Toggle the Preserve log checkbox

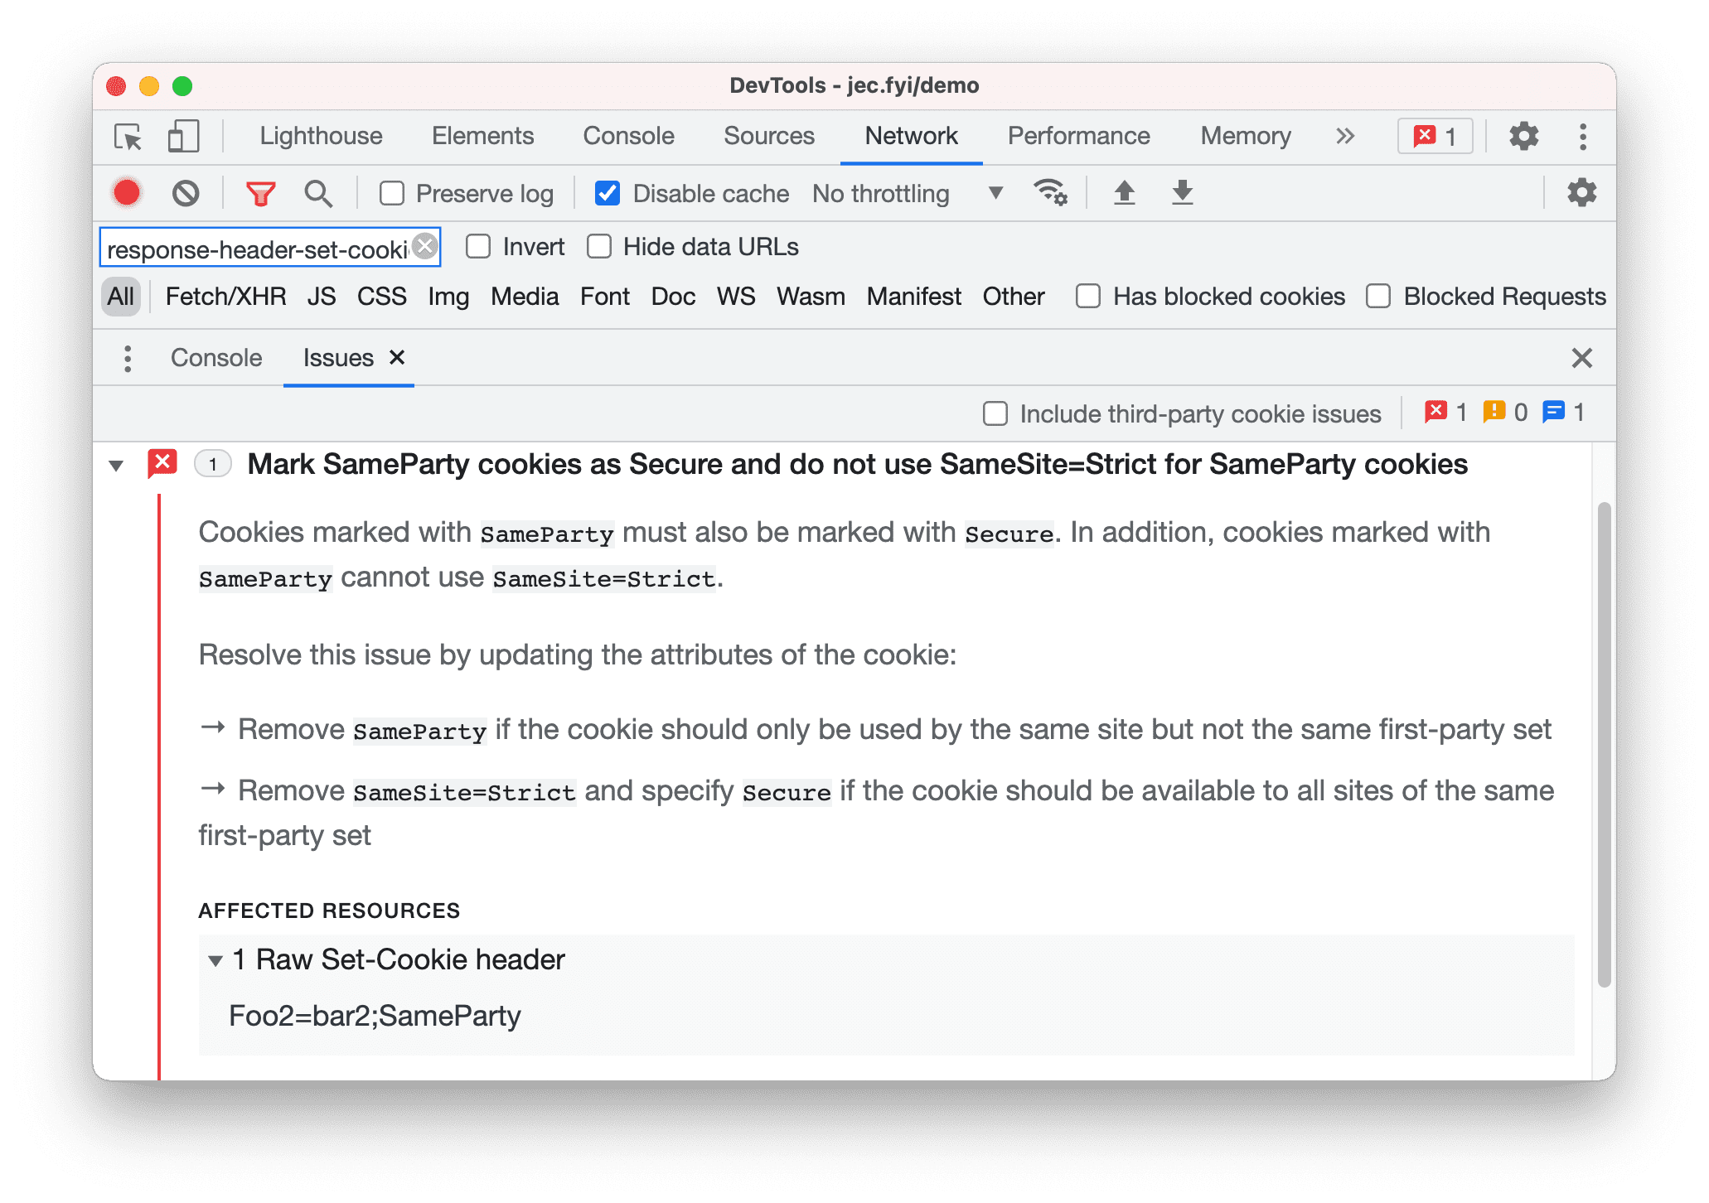(x=390, y=193)
